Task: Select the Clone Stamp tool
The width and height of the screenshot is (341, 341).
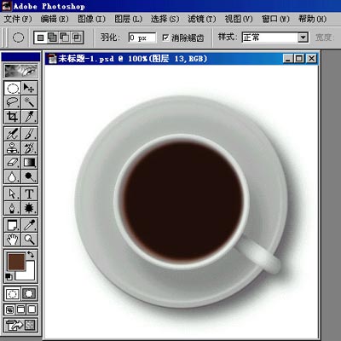Action: (13, 148)
